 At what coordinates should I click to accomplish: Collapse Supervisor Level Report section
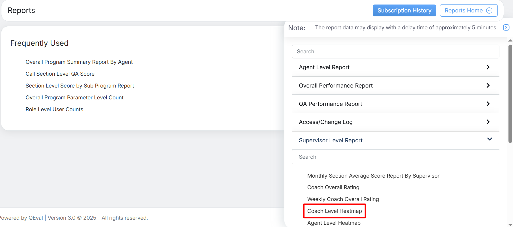coord(489,139)
